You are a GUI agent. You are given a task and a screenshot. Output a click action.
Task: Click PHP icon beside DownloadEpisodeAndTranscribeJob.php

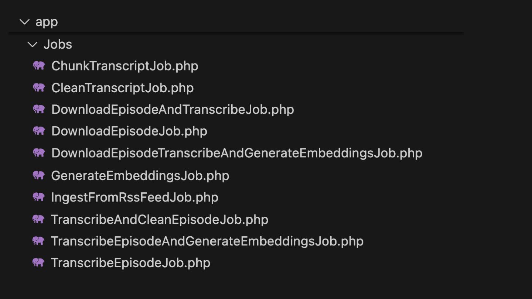[x=39, y=109]
